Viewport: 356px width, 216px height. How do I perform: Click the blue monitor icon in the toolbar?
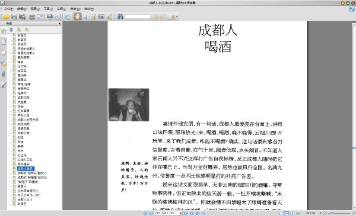[50, 17]
